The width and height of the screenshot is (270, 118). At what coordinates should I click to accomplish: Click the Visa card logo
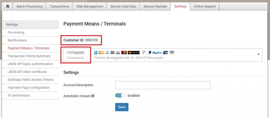172,53
